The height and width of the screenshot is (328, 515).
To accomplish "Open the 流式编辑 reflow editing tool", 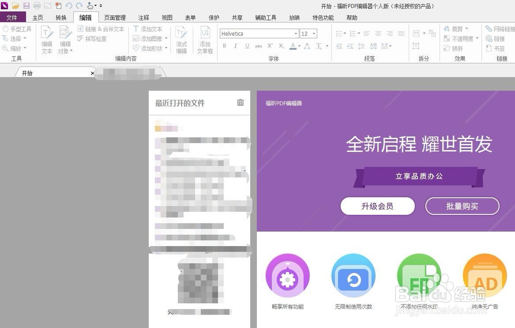I will point(181,41).
